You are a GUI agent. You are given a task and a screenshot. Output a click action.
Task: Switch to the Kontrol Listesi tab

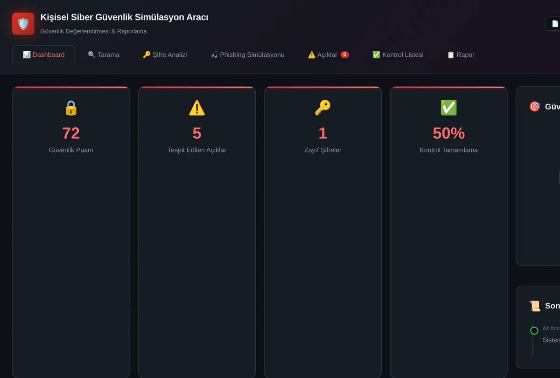[x=398, y=55]
